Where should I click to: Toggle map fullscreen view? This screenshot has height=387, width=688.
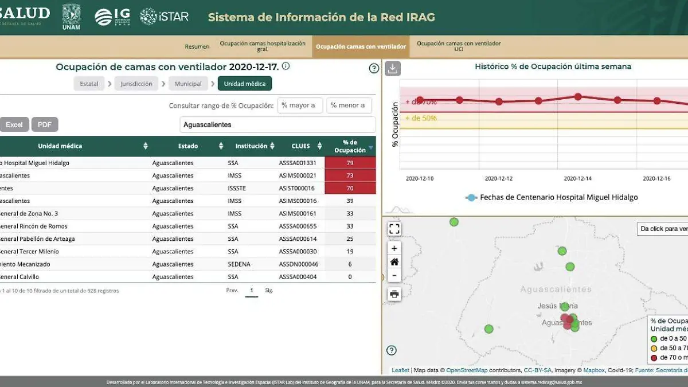pyautogui.click(x=394, y=229)
